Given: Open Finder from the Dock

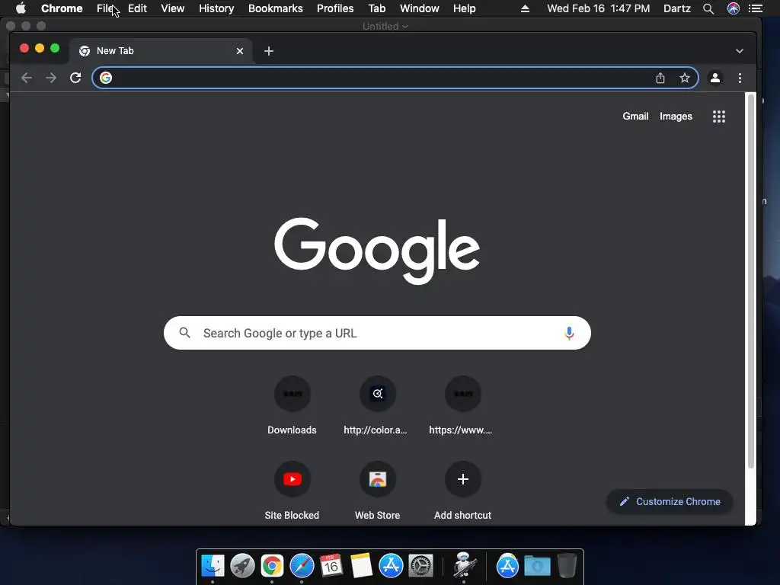Looking at the screenshot, I should tap(213, 566).
